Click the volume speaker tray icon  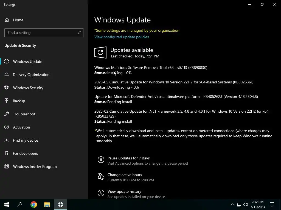coord(246,205)
